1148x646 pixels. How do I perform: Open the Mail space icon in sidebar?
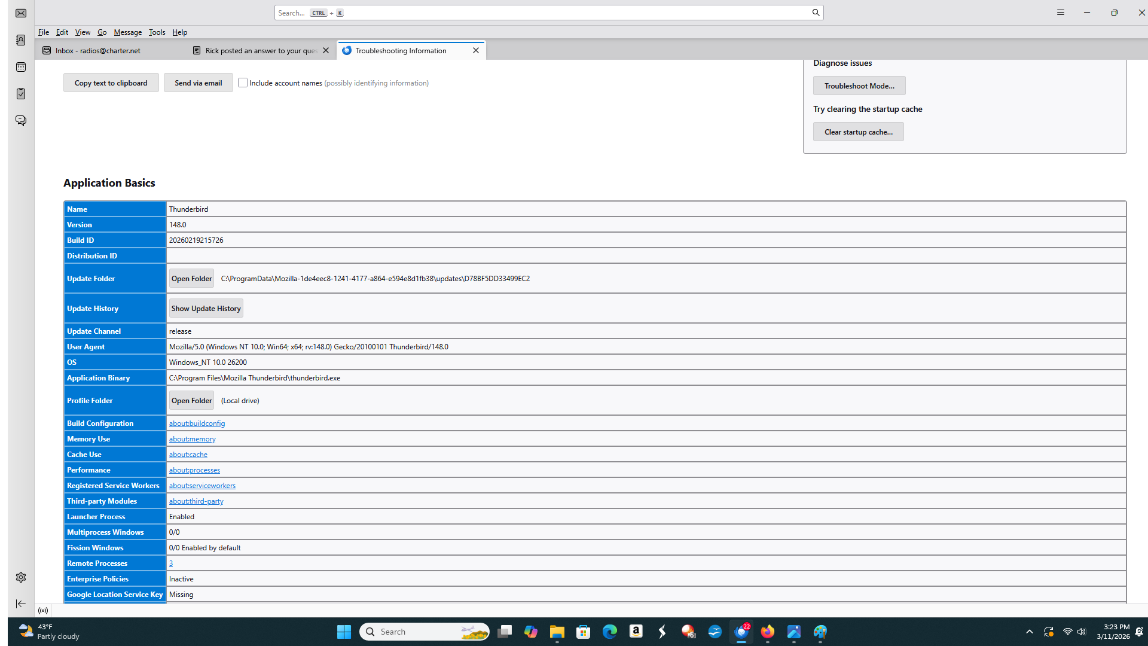(x=21, y=13)
